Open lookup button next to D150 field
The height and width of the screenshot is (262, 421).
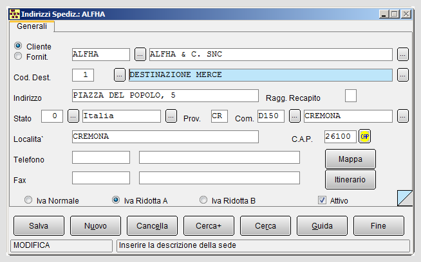(295, 116)
